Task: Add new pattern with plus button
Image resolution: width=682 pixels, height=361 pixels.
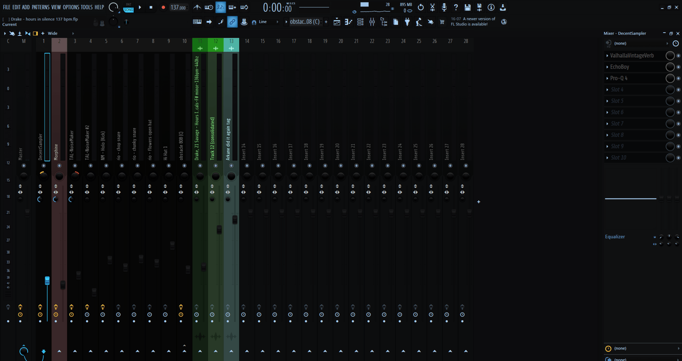Action: click(x=326, y=22)
